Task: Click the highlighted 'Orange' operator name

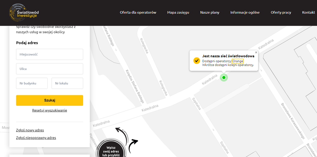Action: click(x=238, y=61)
